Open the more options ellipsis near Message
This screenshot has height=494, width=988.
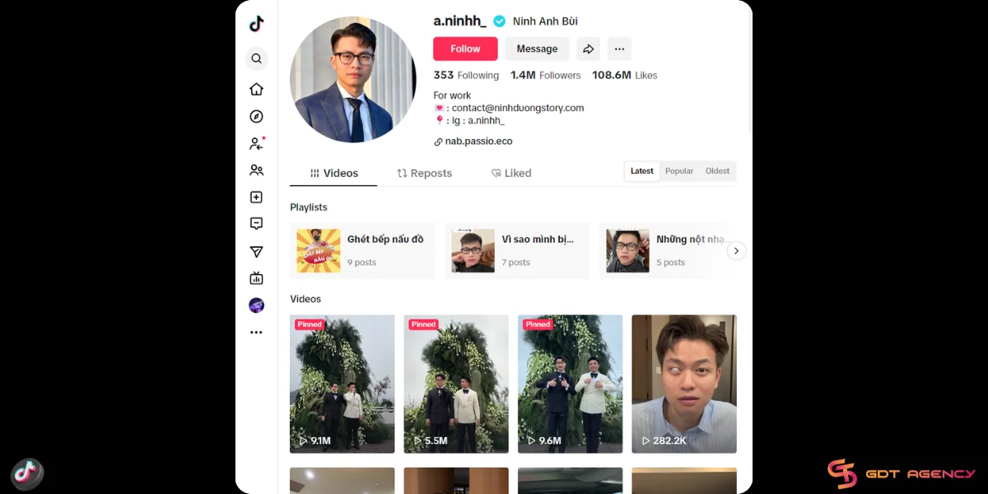[619, 49]
